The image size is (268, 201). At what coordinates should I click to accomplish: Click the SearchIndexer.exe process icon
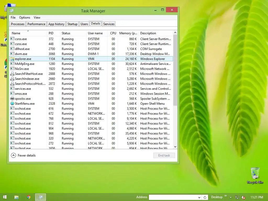pos(12,79)
